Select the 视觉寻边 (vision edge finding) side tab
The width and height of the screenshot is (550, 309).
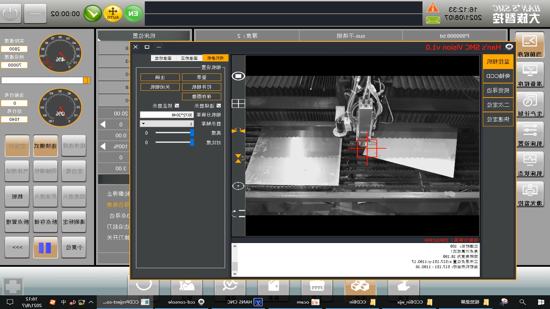pyautogui.click(x=498, y=90)
